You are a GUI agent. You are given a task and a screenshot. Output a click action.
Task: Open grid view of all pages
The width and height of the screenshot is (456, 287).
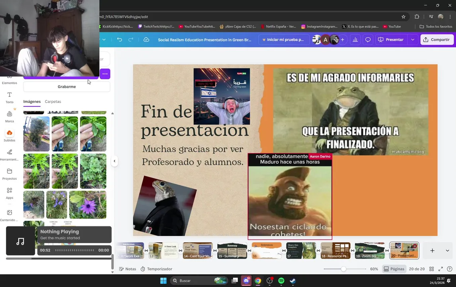point(432,269)
